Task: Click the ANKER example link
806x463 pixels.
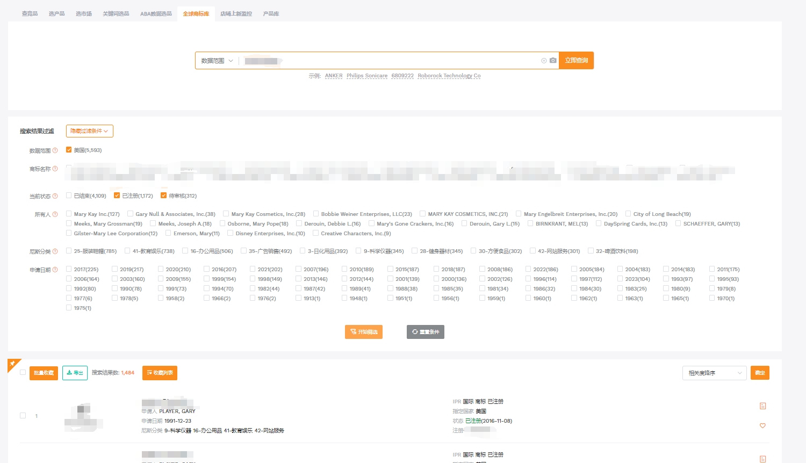Action: (x=334, y=76)
